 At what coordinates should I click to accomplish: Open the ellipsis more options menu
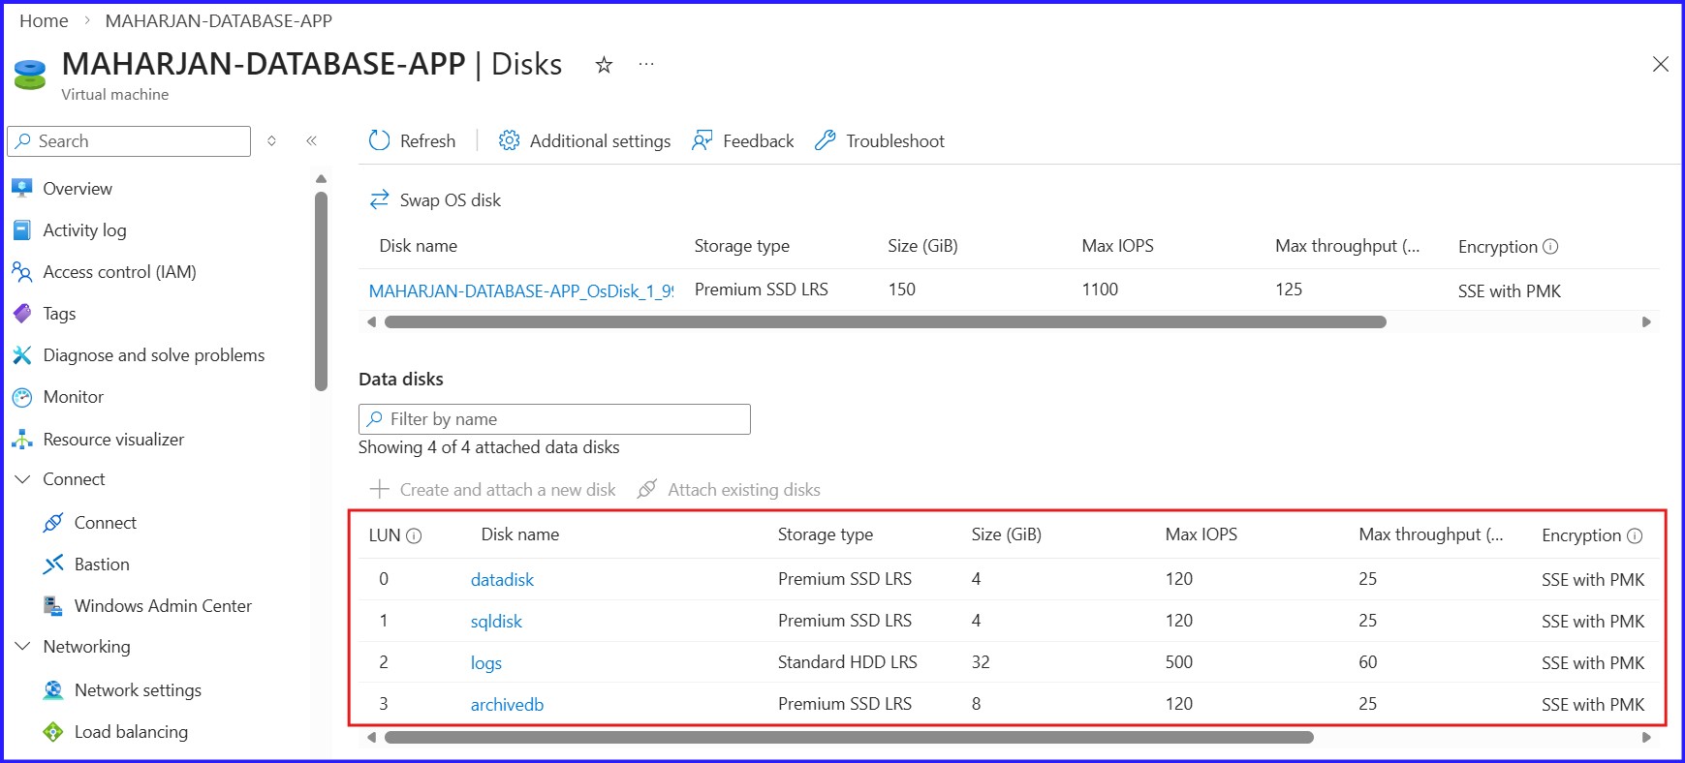pyautogui.click(x=646, y=65)
